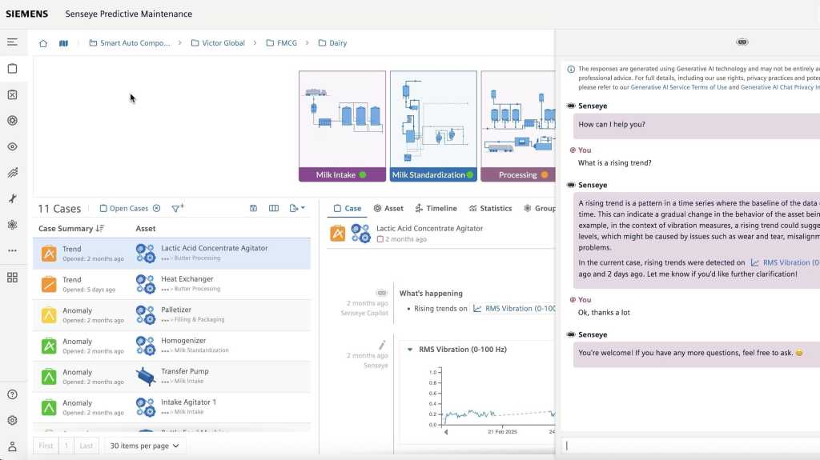Click the Palletizer yellow anomaly icon
Screen dimensions: 820x460
tap(49, 315)
